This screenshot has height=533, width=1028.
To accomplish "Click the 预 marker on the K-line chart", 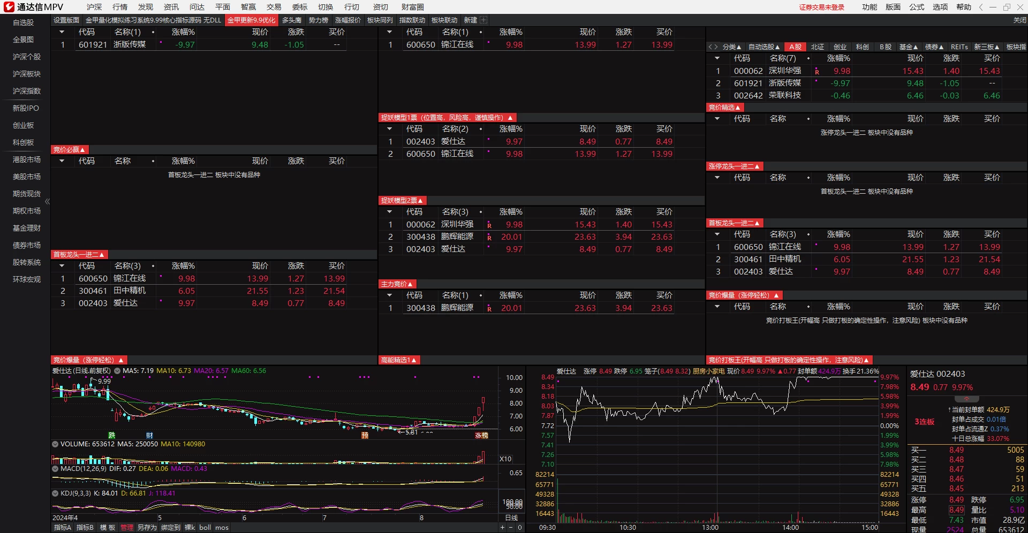I will [x=365, y=436].
